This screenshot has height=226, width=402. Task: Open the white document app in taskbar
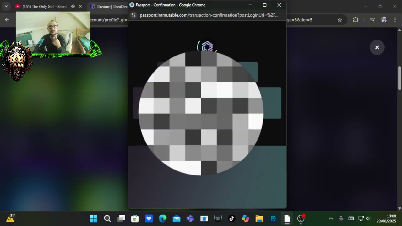coord(287,218)
